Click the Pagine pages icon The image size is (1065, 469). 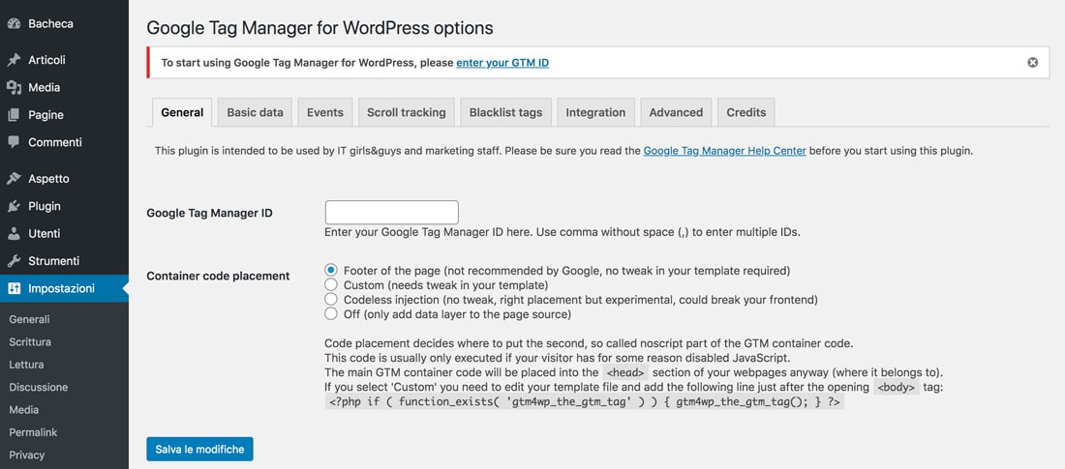(x=14, y=115)
